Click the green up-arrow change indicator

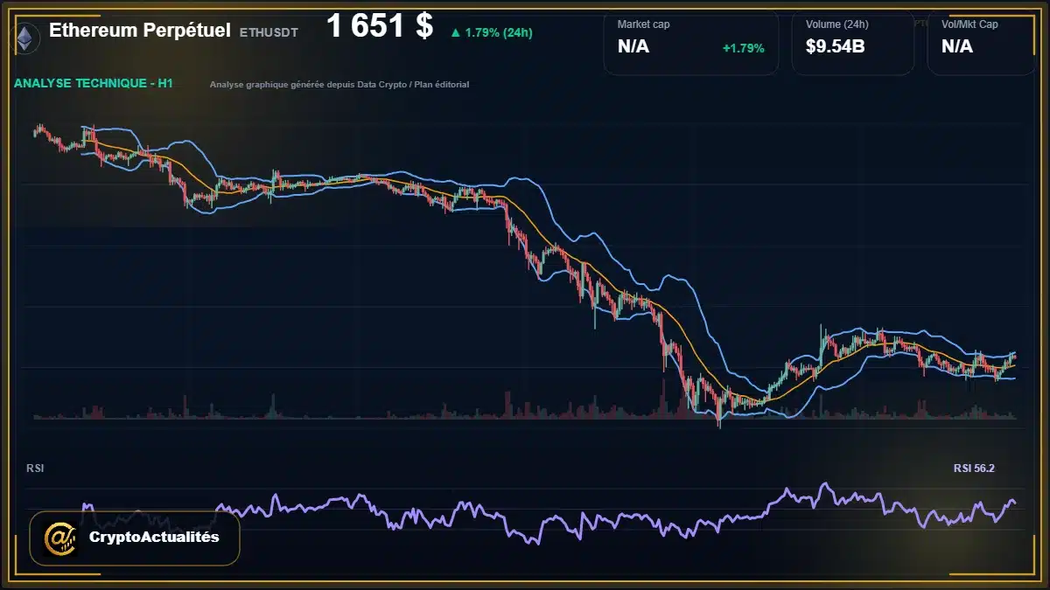pos(455,32)
